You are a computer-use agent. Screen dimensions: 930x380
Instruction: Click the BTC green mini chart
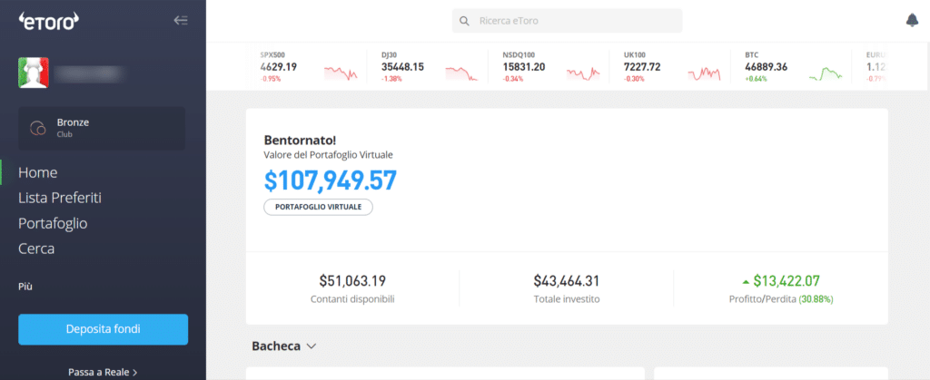pos(826,73)
